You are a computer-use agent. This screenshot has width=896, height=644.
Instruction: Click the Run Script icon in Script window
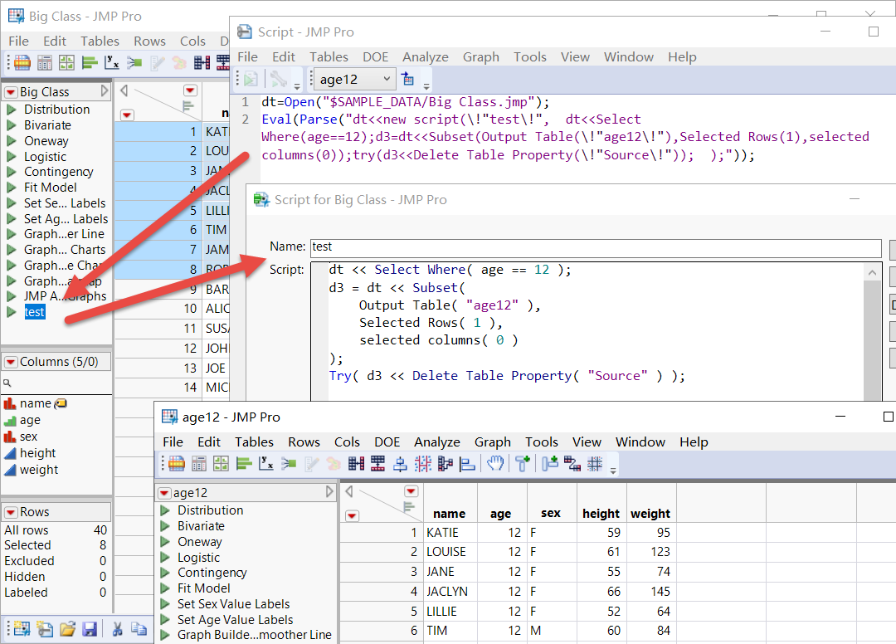[x=250, y=80]
